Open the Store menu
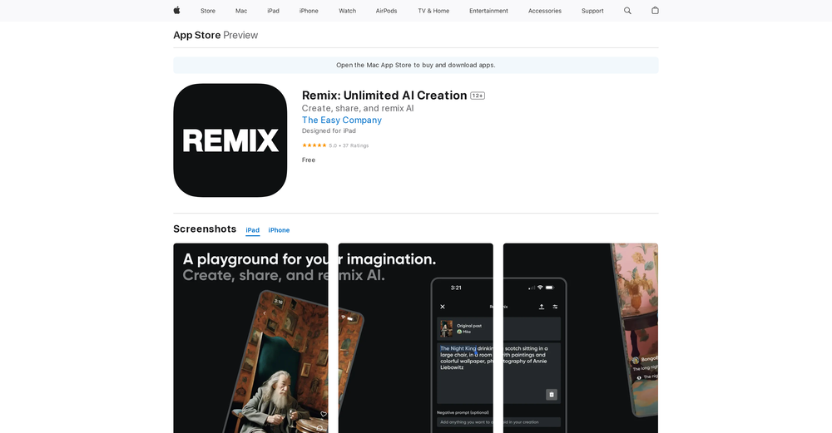The image size is (832, 433). 208,11
